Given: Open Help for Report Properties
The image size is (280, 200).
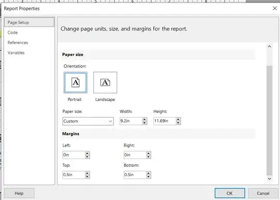Looking at the screenshot, I should 19,193.
